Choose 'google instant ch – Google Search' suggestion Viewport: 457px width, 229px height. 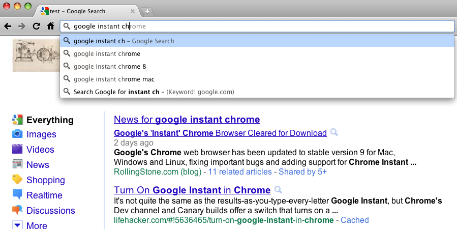[257, 41]
